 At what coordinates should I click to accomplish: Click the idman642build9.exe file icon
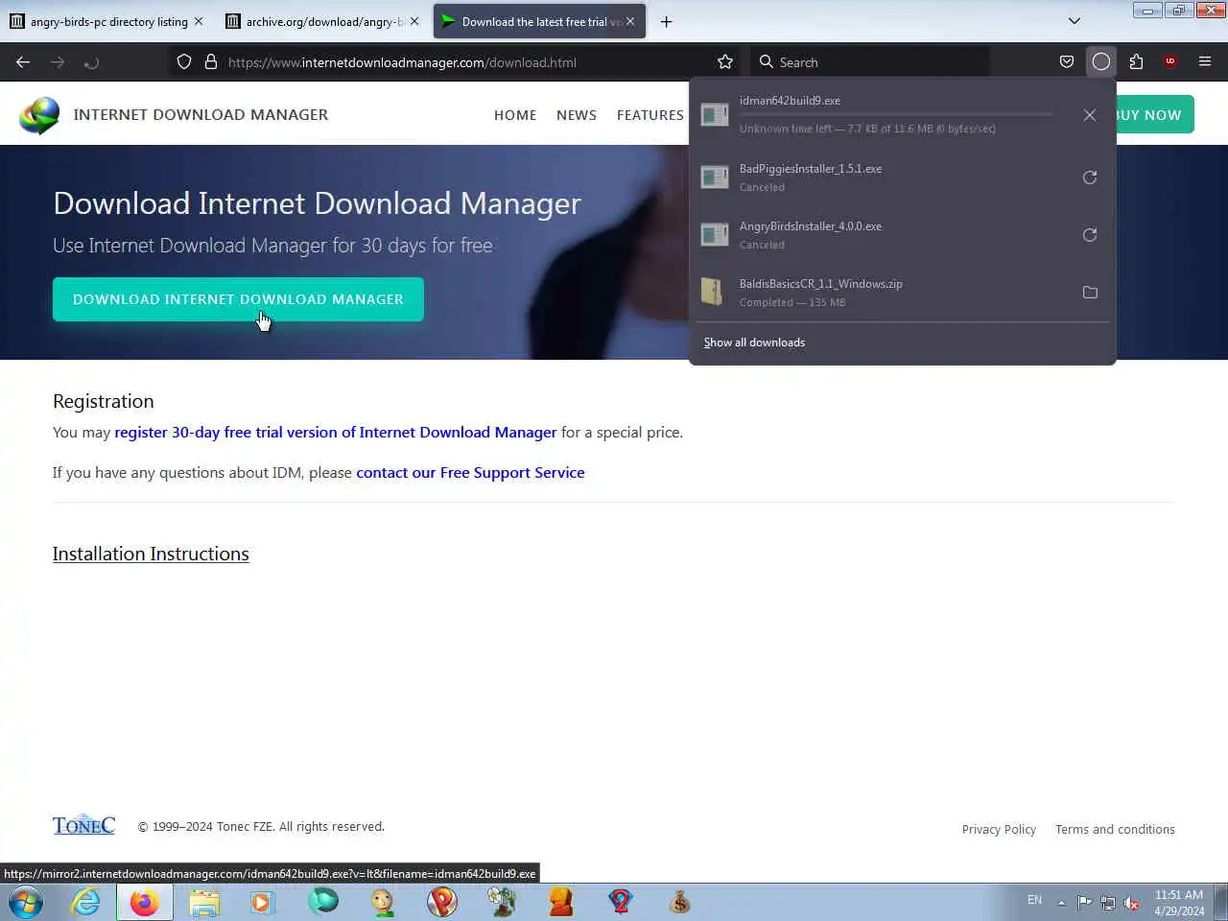point(715,115)
